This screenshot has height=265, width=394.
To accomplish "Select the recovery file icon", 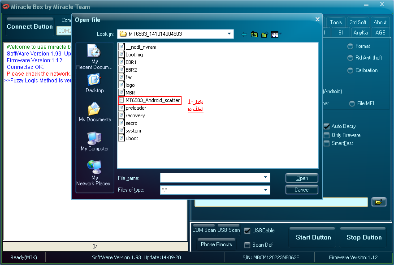I will (x=121, y=115).
